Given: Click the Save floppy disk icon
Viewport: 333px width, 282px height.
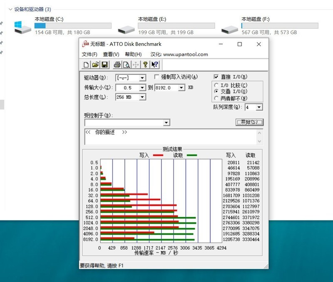Looking at the screenshot, I should coord(105,64).
